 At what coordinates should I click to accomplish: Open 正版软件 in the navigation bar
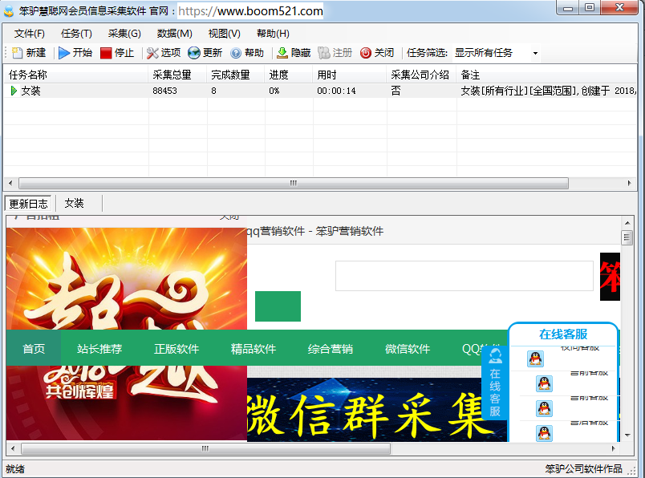tap(176, 349)
